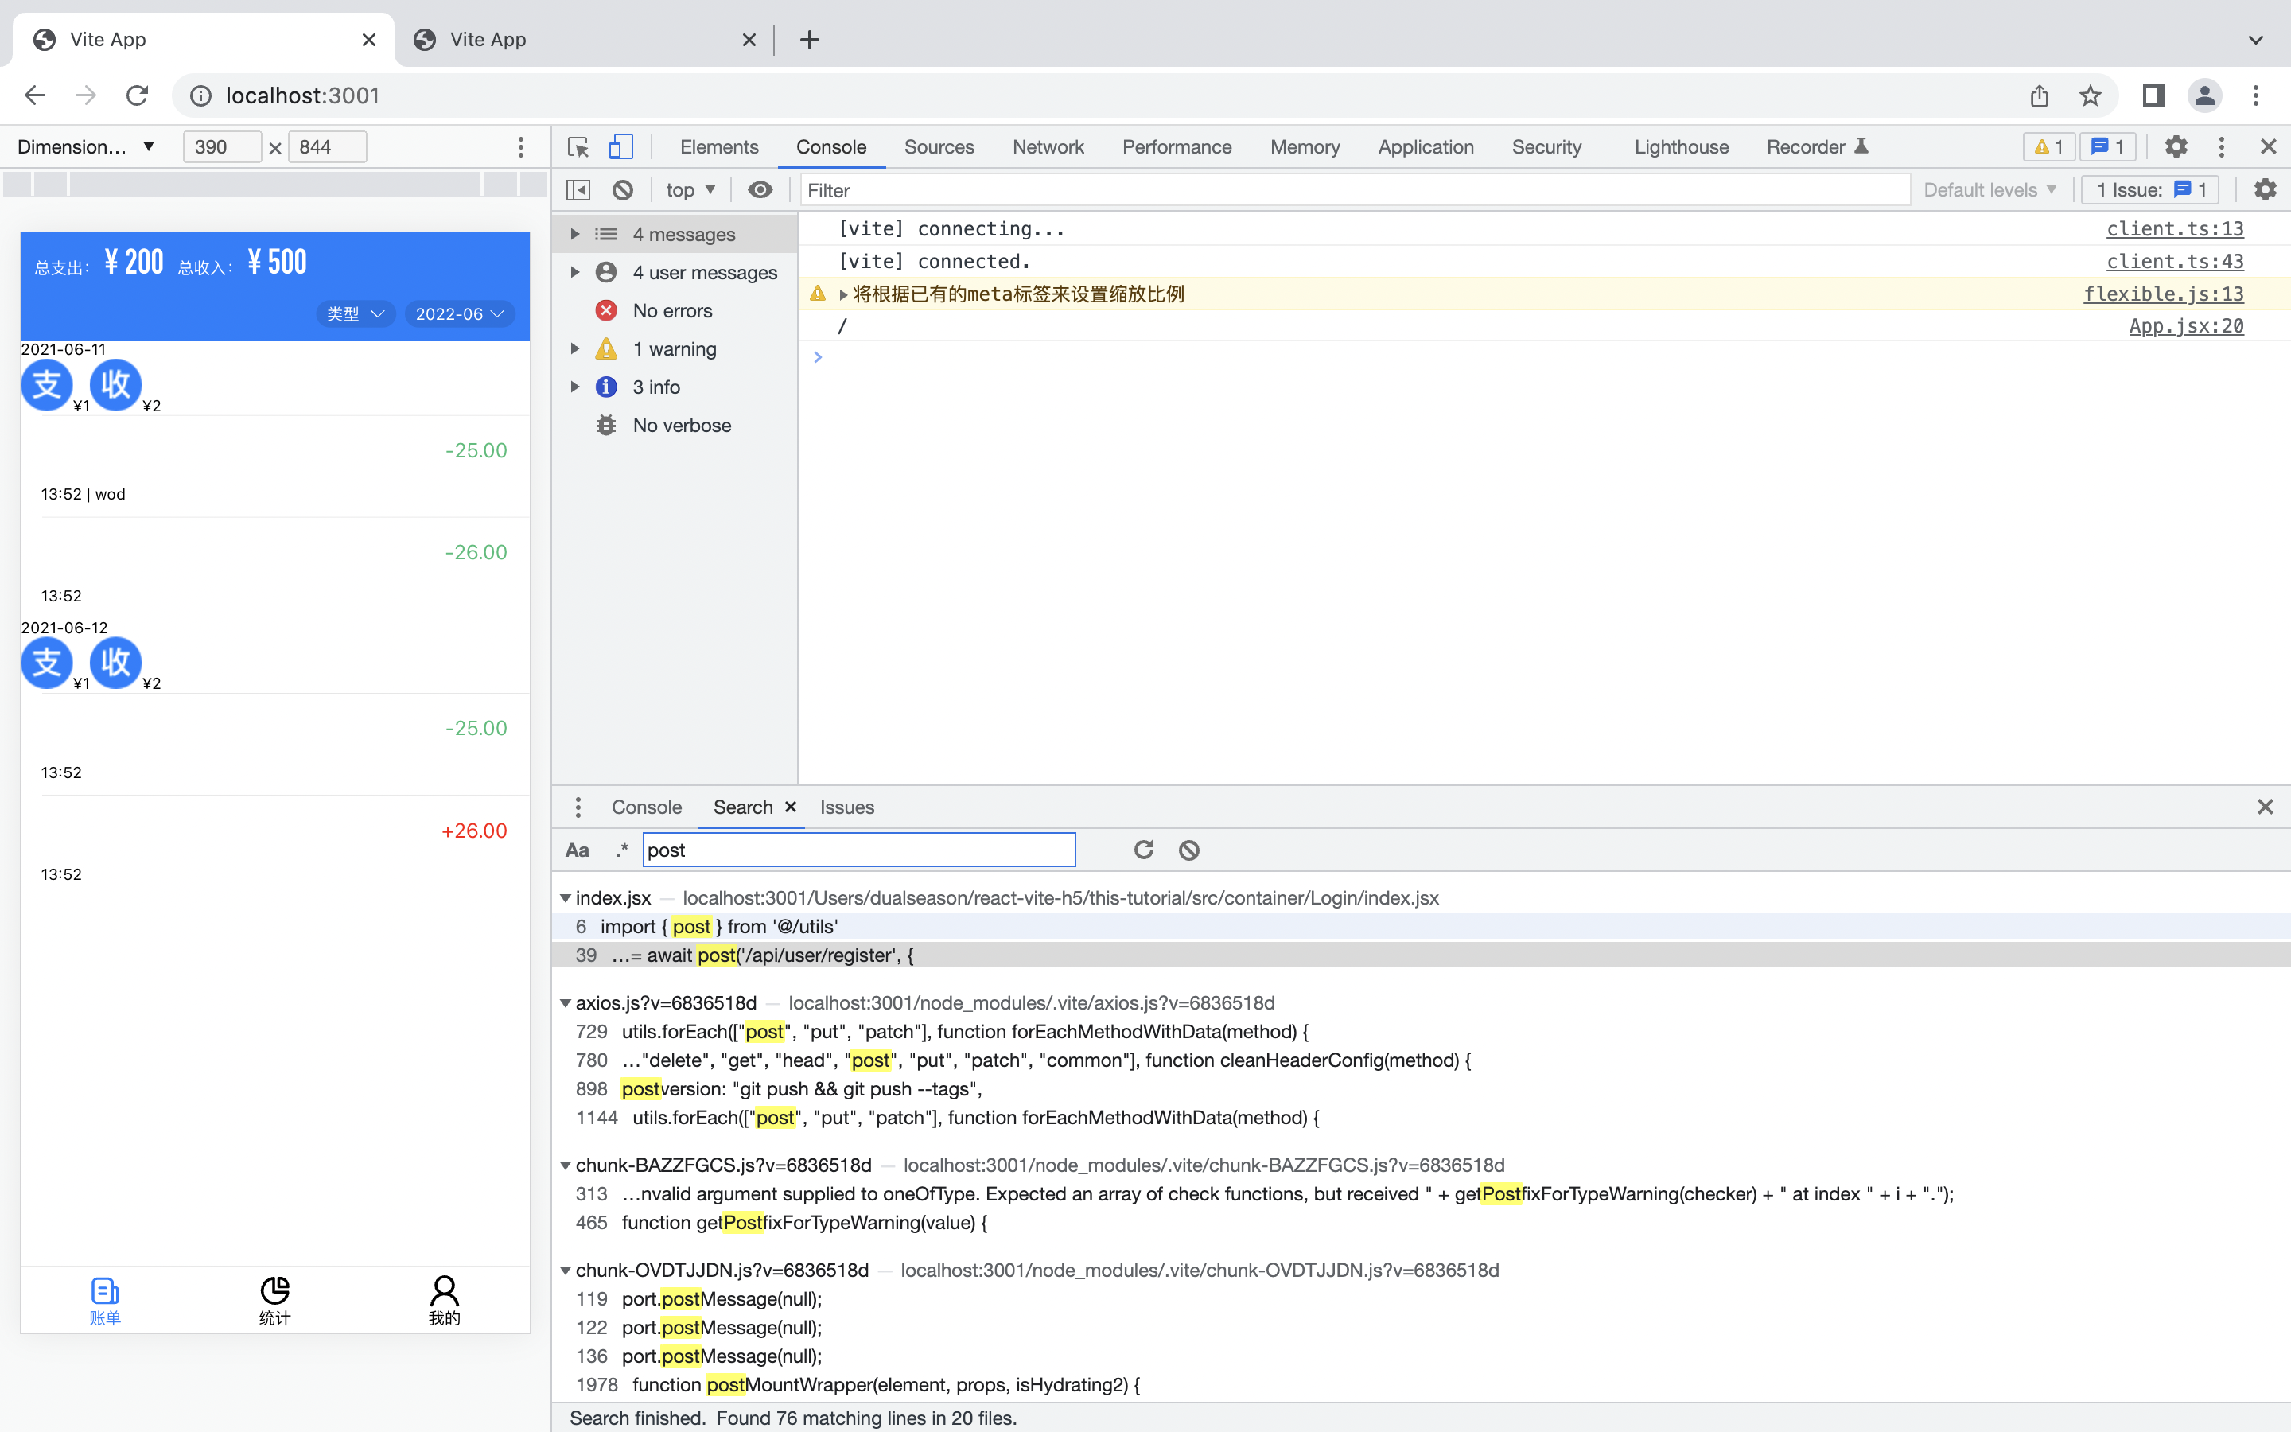Expand the 3 info group
Image resolution: width=2291 pixels, height=1432 pixels.
(x=574, y=387)
